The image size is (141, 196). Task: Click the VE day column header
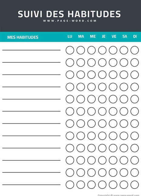pos(114,36)
